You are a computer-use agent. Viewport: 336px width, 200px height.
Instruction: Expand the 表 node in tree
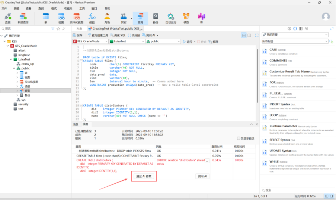[x=17, y=73]
